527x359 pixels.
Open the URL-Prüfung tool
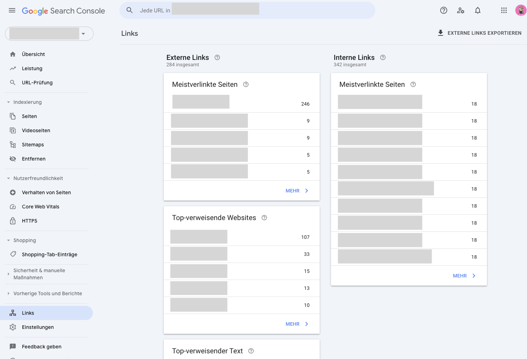click(37, 82)
